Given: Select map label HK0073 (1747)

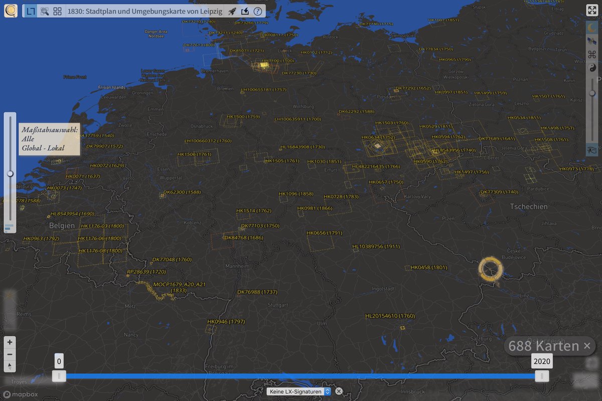Looking at the screenshot, I should 64,188.
